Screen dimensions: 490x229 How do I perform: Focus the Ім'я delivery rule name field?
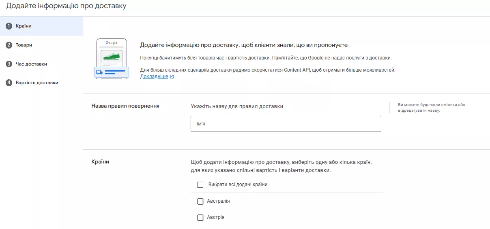point(286,124)
